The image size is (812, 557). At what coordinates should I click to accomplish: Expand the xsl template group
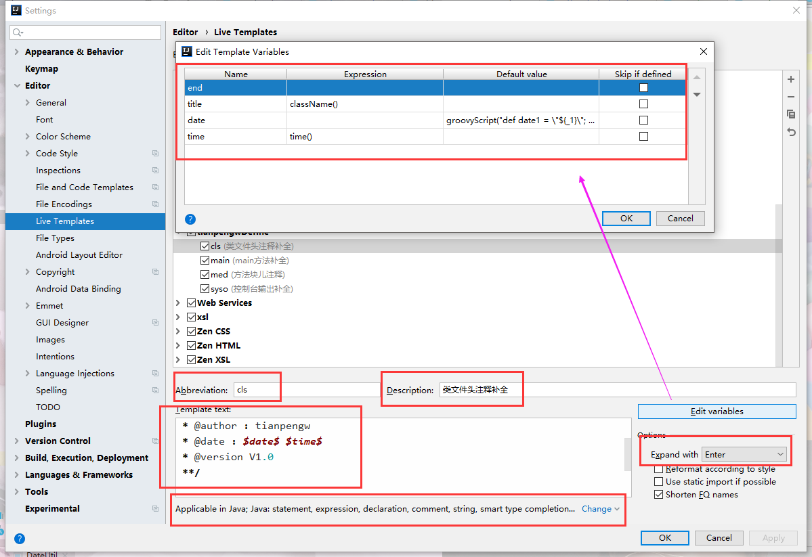tap(178, 317)
